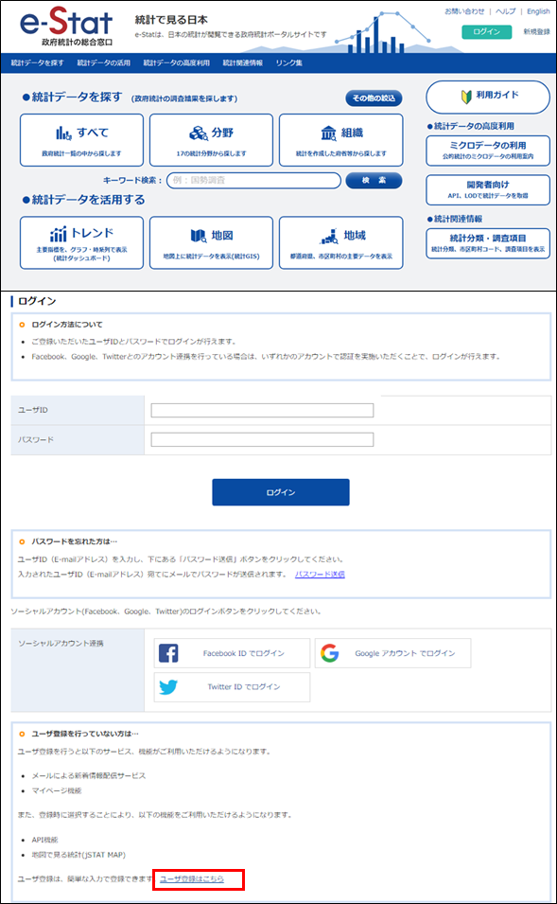Click the Google logo login button
Image resolution: width=557 pixels, height=904 pixels.
pyautogui.click(x=392, y=653)
